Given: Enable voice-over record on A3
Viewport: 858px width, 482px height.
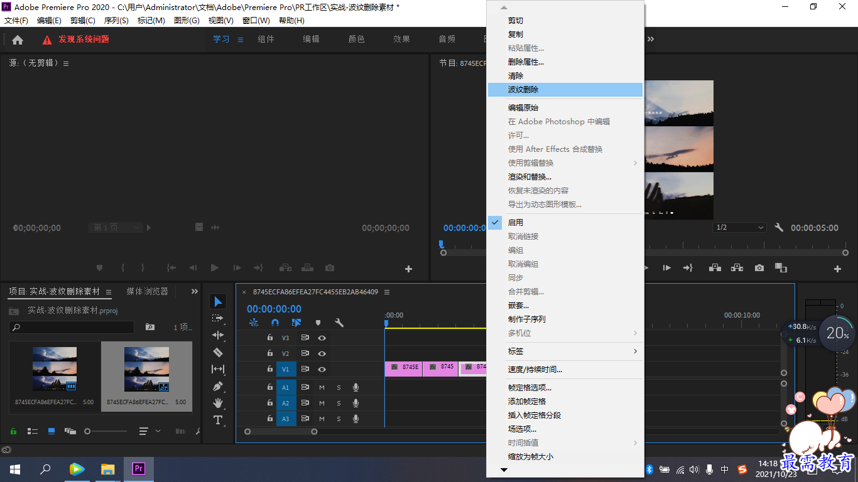Looking at the screenshot, I should (x=356, y=419).
